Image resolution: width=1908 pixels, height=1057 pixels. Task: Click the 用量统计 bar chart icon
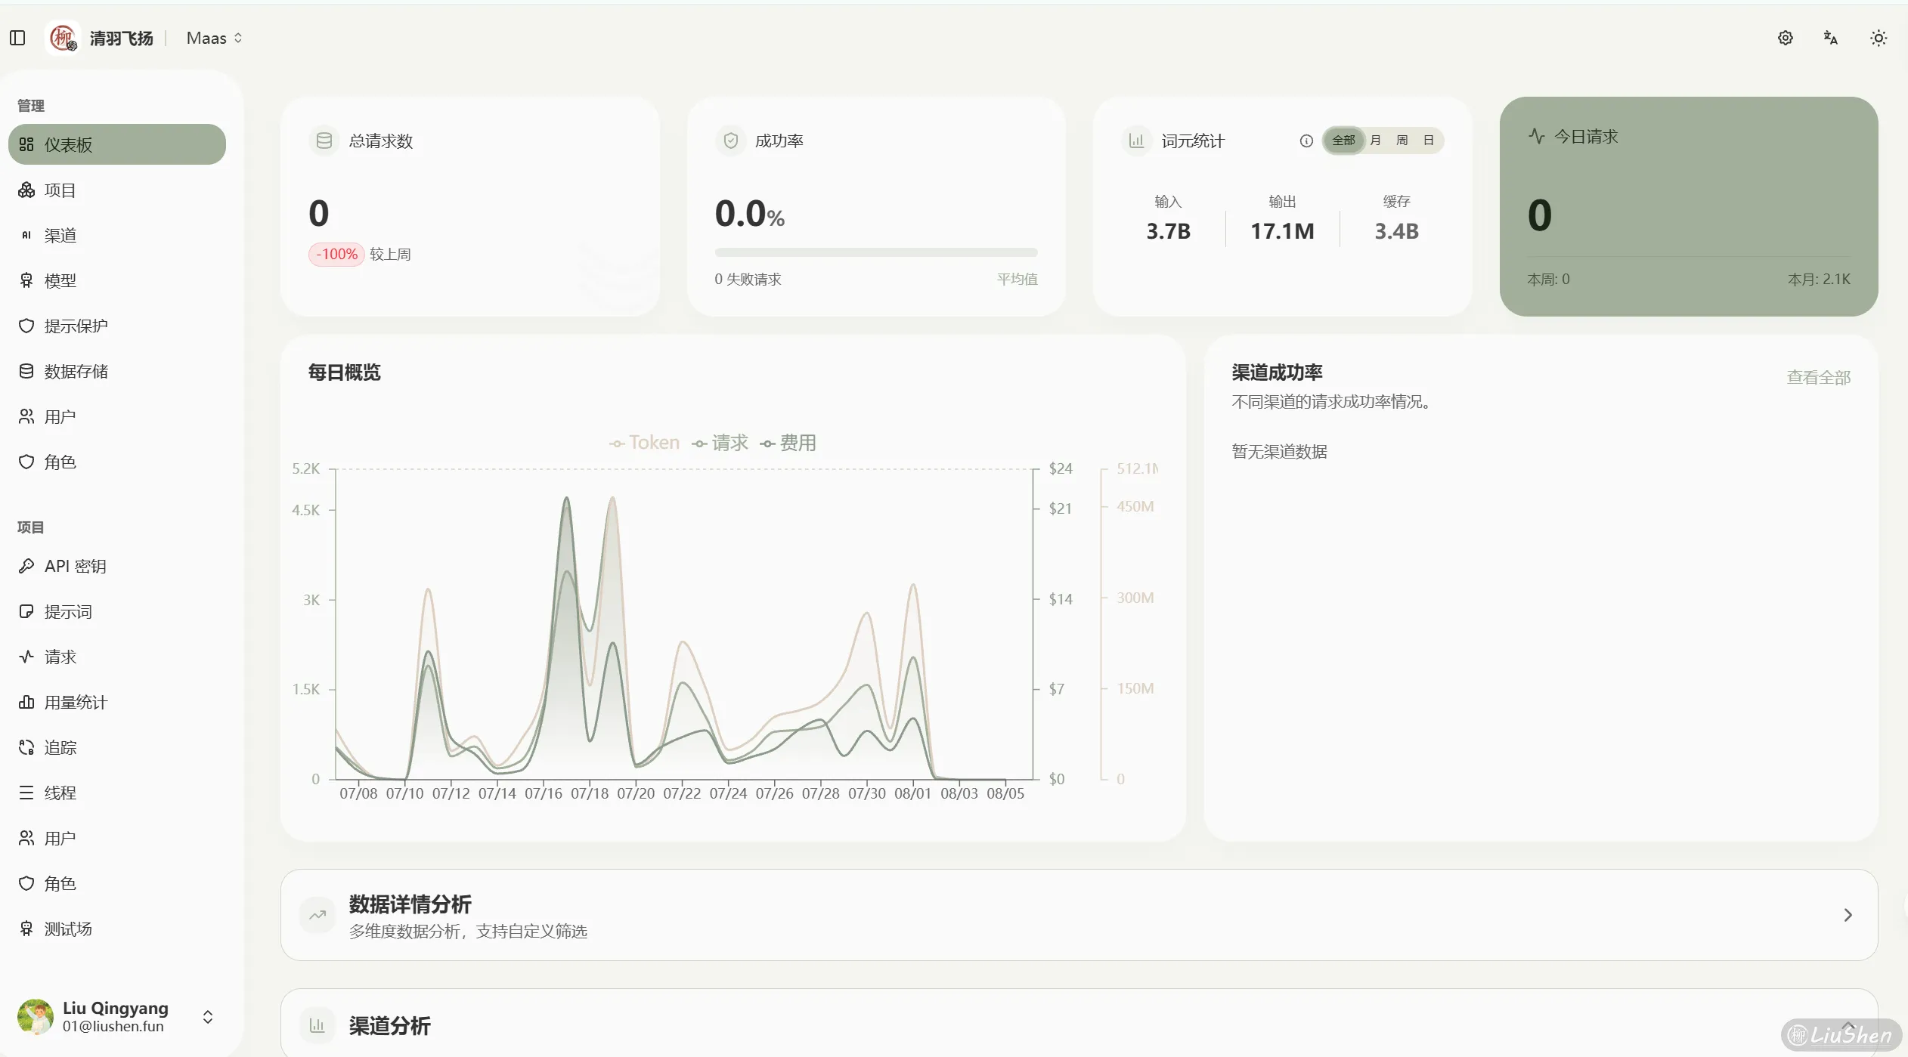(x=26, y=702)
